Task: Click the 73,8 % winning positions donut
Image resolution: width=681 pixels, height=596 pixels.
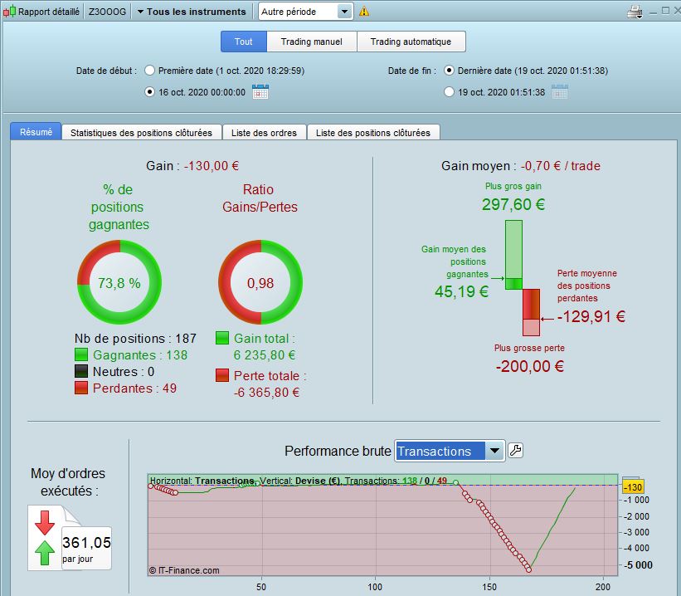Action: tap(119, 281)
